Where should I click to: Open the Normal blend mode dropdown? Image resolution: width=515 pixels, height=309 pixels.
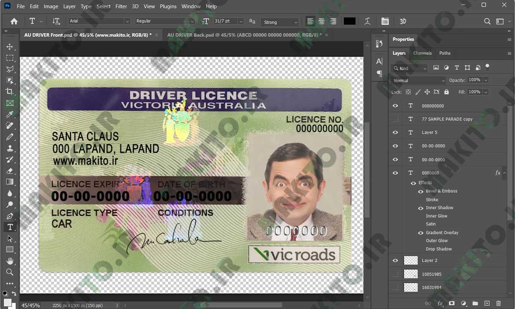click(x=418, y=80)
